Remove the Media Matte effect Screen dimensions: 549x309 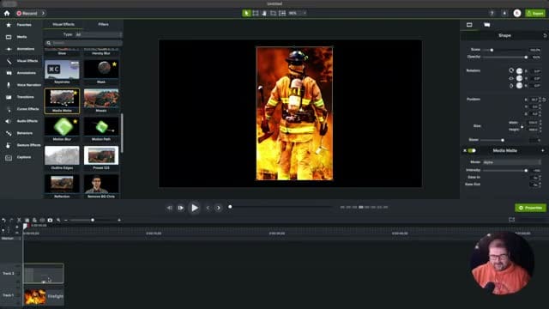465,151
